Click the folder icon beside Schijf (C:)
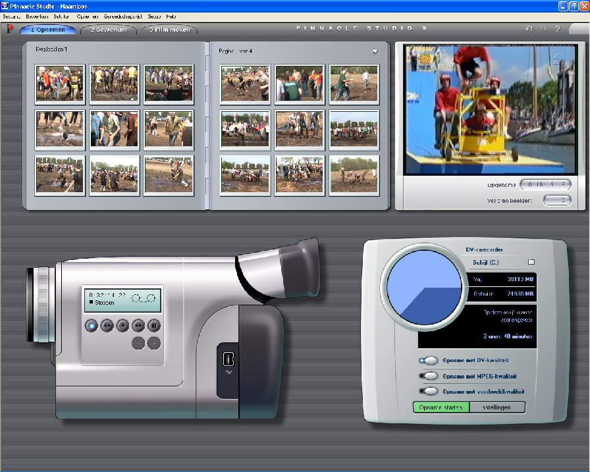Screen dimensions: 590x472 tap(531, 262)
